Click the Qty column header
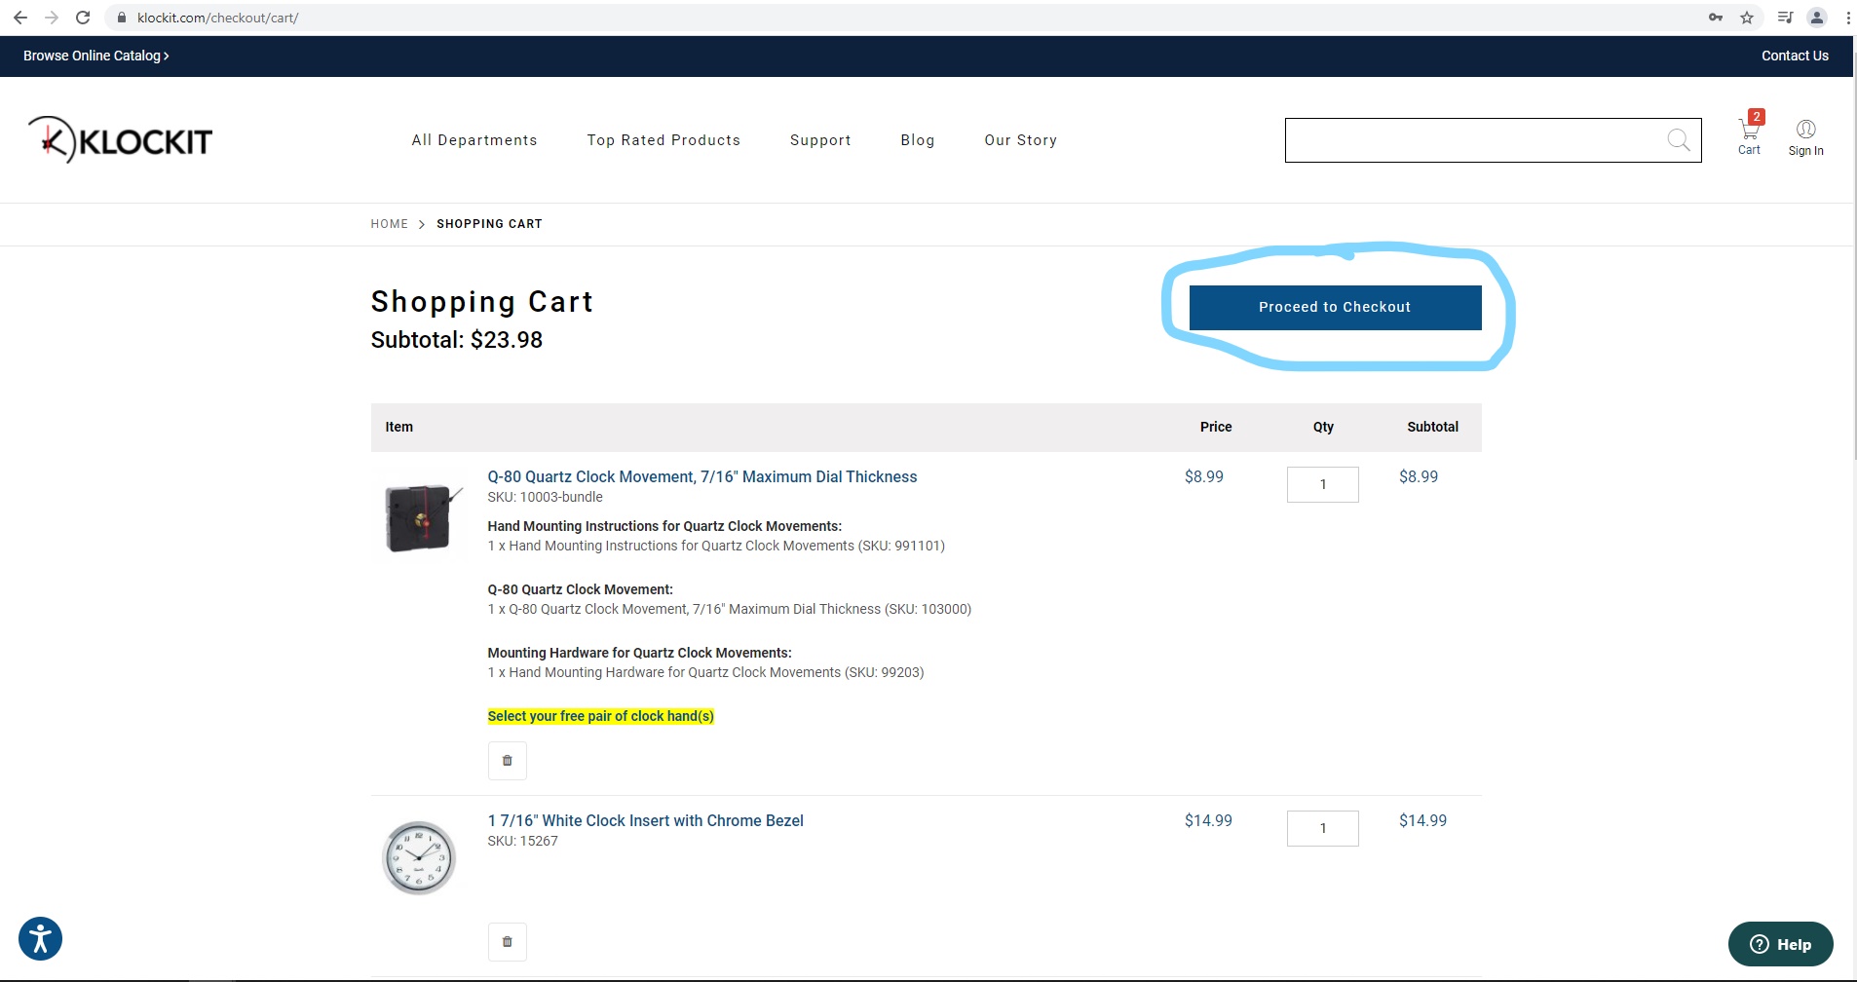 tap(1323, 427)
